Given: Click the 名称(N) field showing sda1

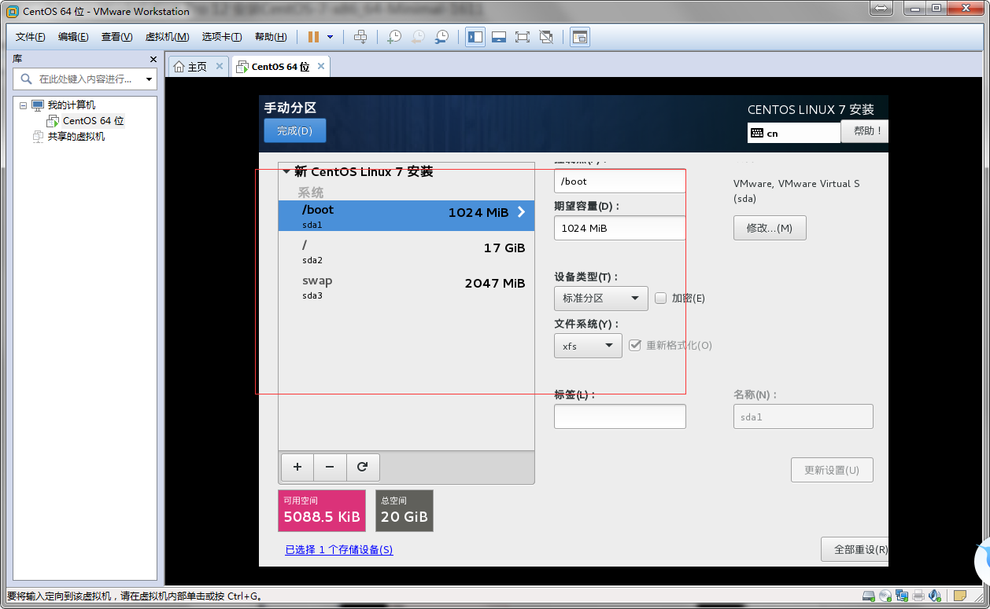Looking at the screenshot, I should click(x=803, y=416).
